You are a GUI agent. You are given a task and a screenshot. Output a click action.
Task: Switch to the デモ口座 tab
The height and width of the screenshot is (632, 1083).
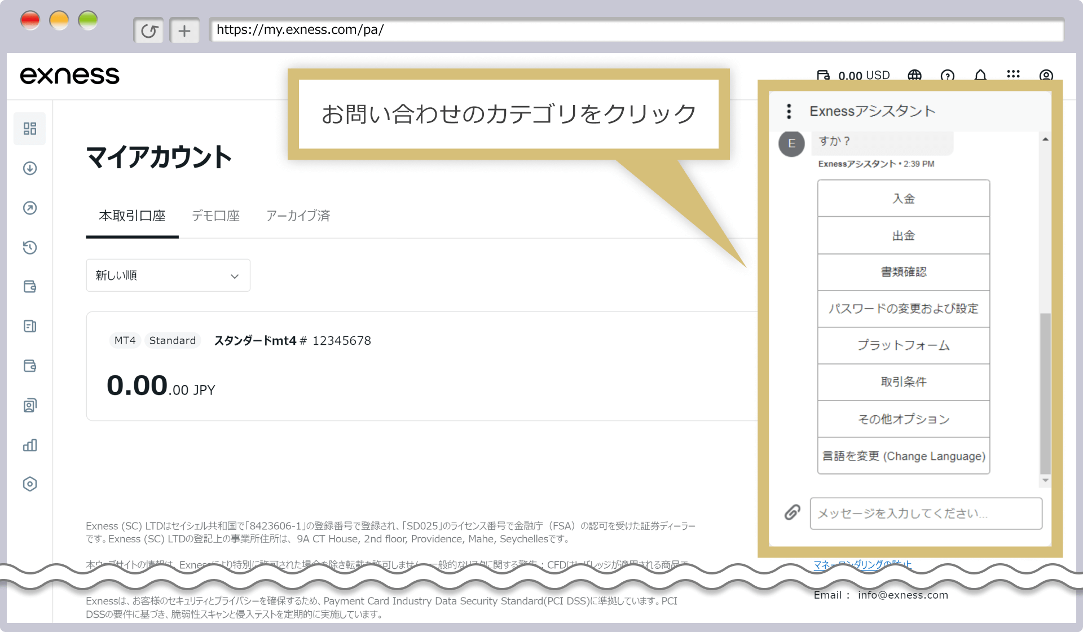[216, 216]
